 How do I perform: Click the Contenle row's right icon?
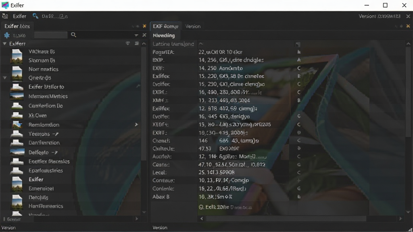299,188
